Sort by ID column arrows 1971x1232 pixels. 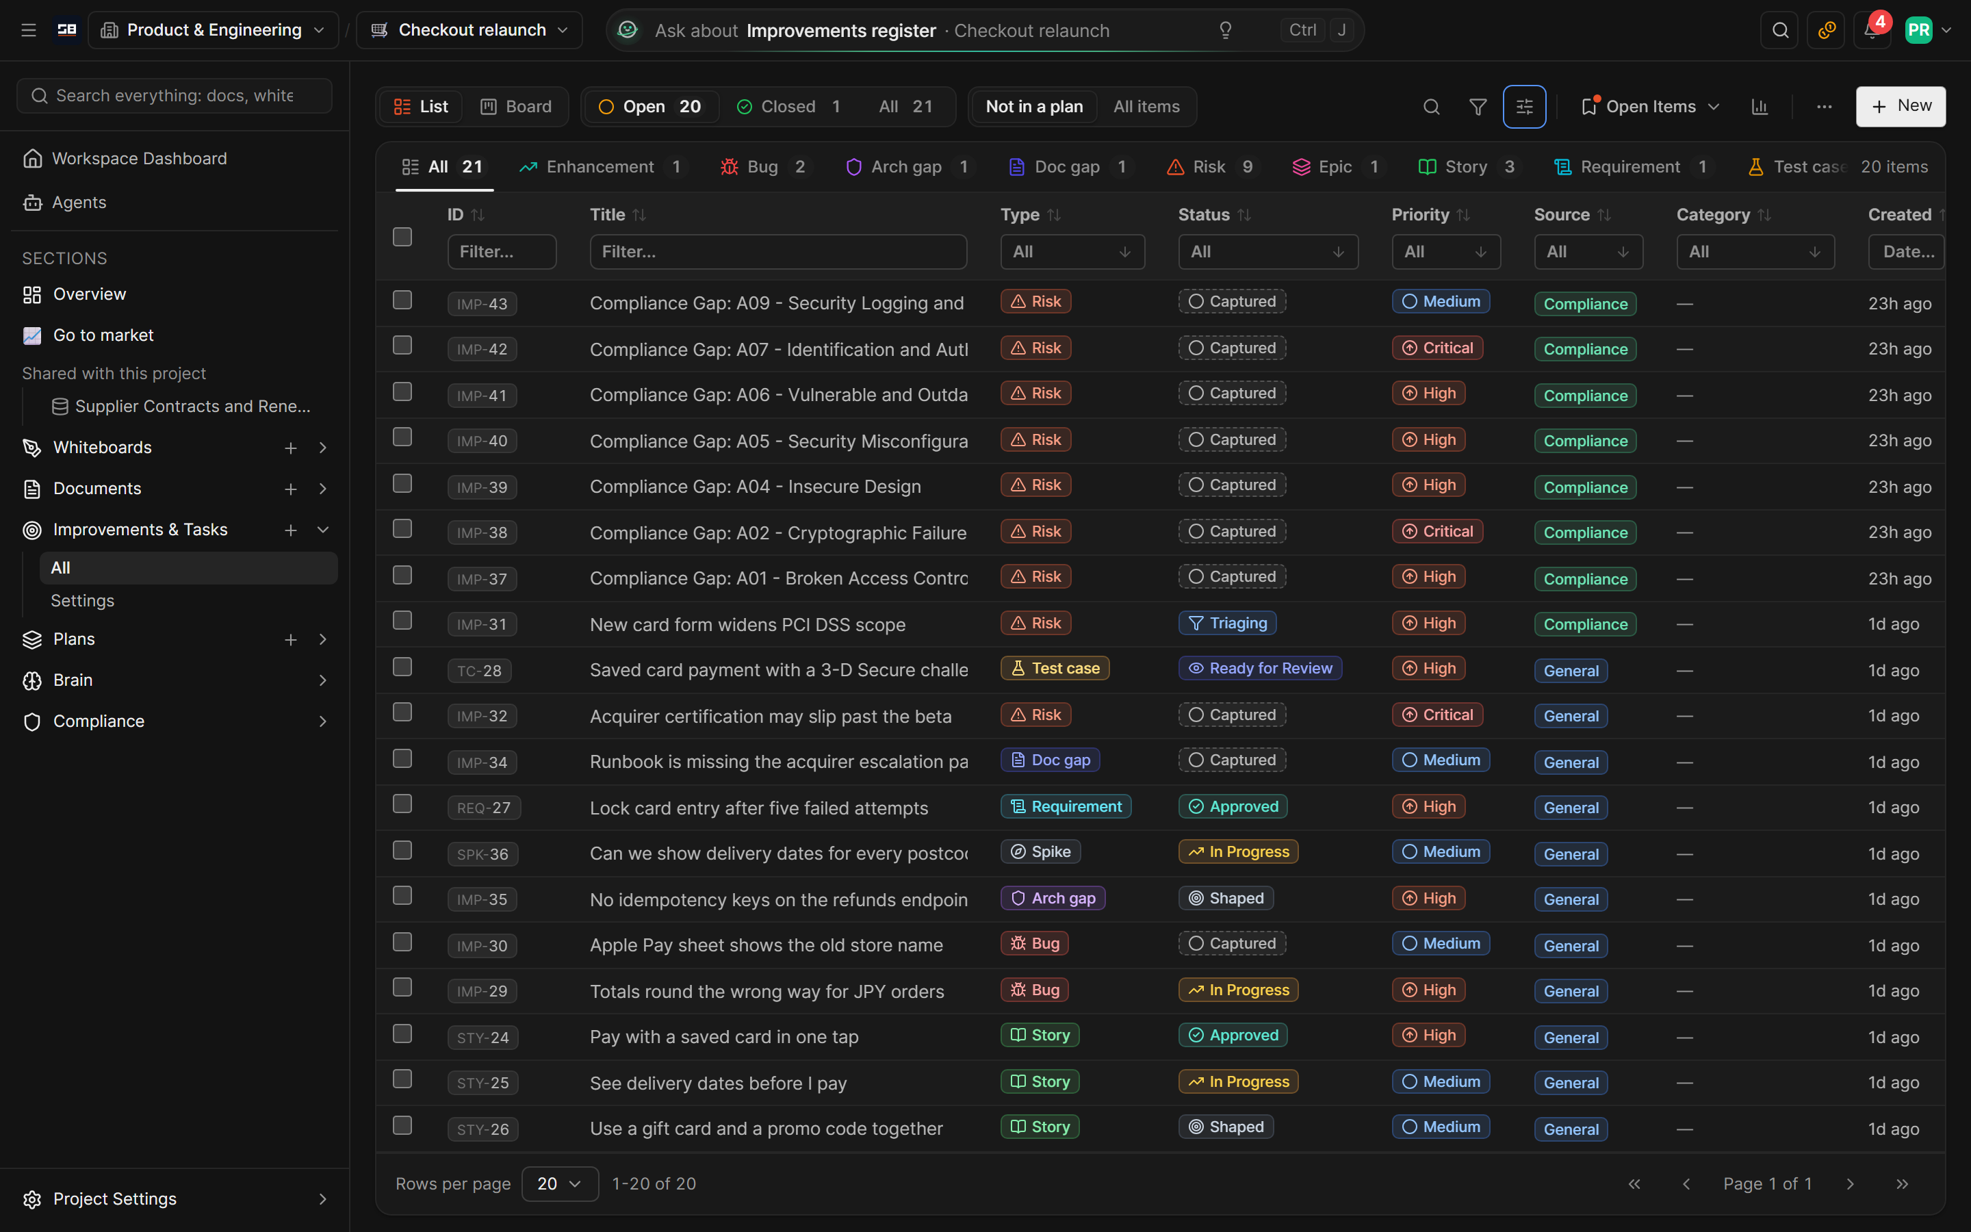tap(478, 215)
